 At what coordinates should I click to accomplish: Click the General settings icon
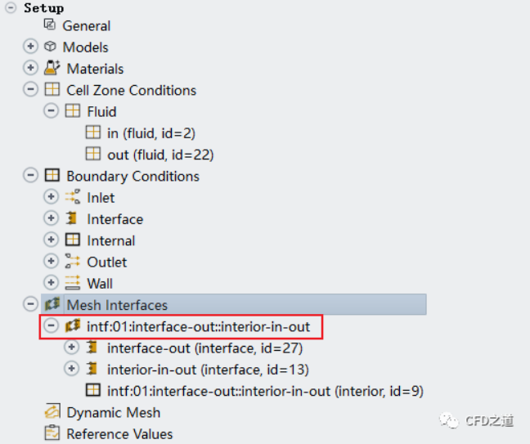click(50, 25)
